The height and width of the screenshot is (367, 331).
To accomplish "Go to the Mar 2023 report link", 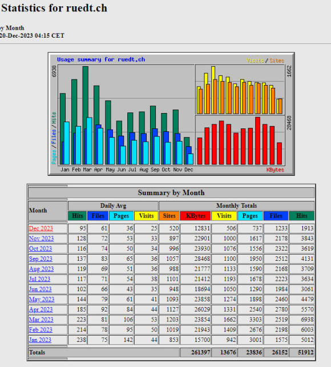I will [x=41, y=320].
